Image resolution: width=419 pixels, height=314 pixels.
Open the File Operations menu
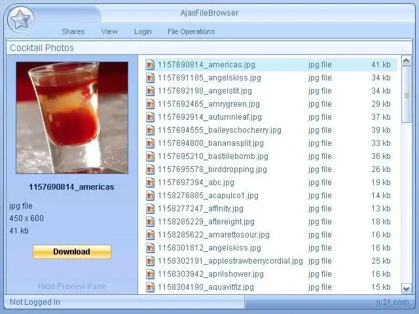point(191,31)
